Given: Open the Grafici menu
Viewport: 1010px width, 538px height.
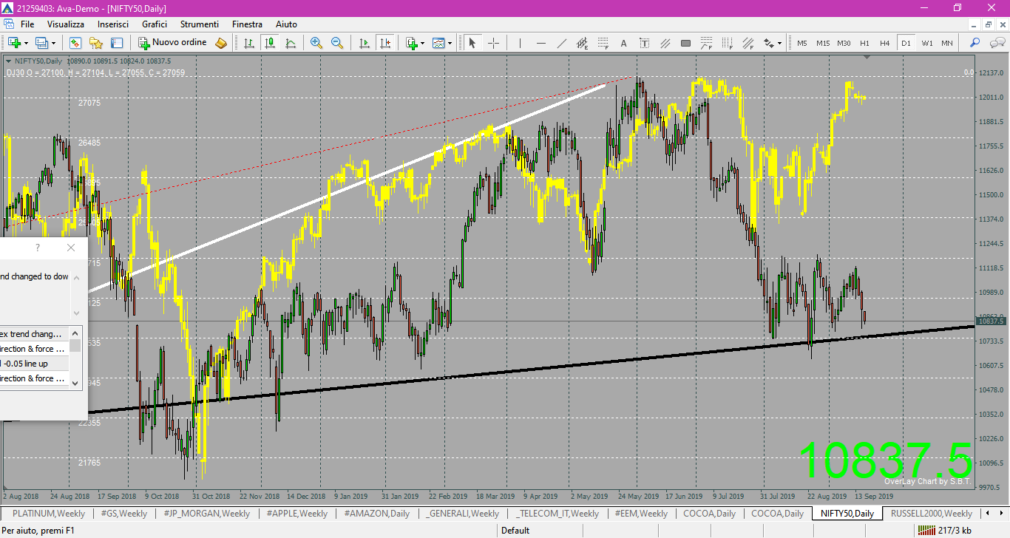Looking at the screenshot, I should point(155,24).
